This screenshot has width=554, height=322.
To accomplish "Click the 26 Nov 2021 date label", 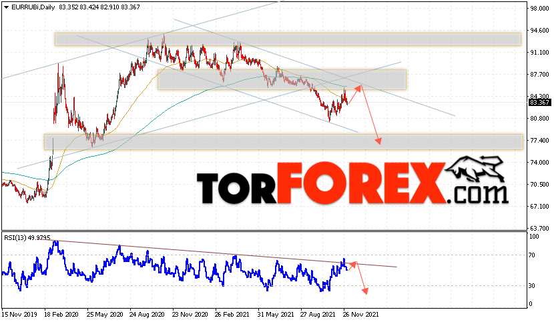I will click(x=360, y=314).
